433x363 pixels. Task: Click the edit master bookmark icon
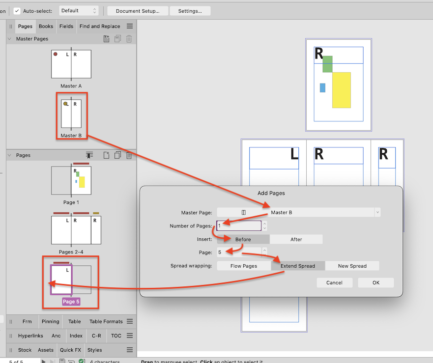coord(89,155)
